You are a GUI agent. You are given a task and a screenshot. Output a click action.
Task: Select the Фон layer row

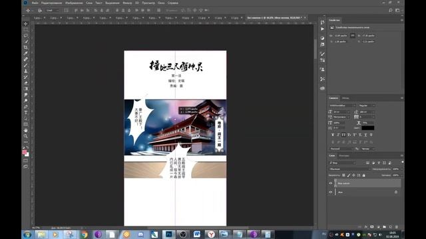[364, 192]
